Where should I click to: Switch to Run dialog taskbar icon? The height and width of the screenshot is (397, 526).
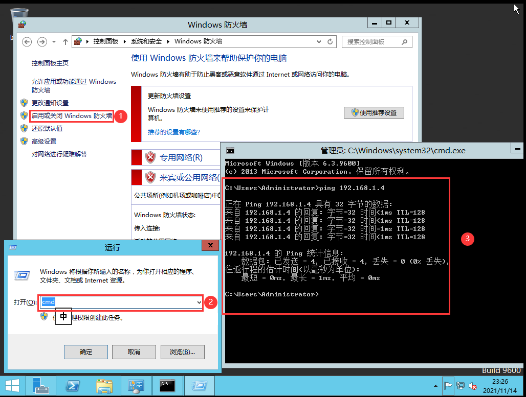[x=199, y=386]
